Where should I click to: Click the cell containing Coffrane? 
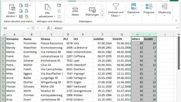[x=83, y=56]
